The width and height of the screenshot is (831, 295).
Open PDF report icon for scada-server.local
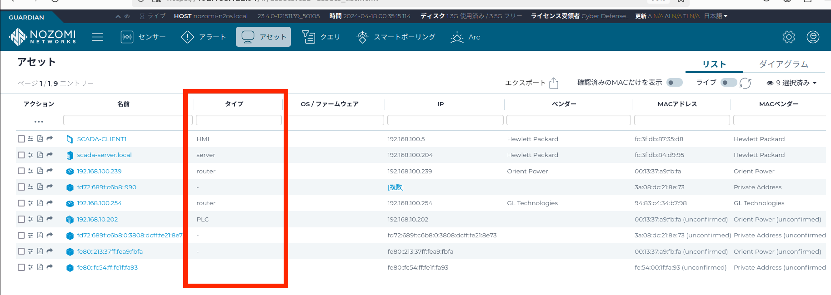[40, 155]
